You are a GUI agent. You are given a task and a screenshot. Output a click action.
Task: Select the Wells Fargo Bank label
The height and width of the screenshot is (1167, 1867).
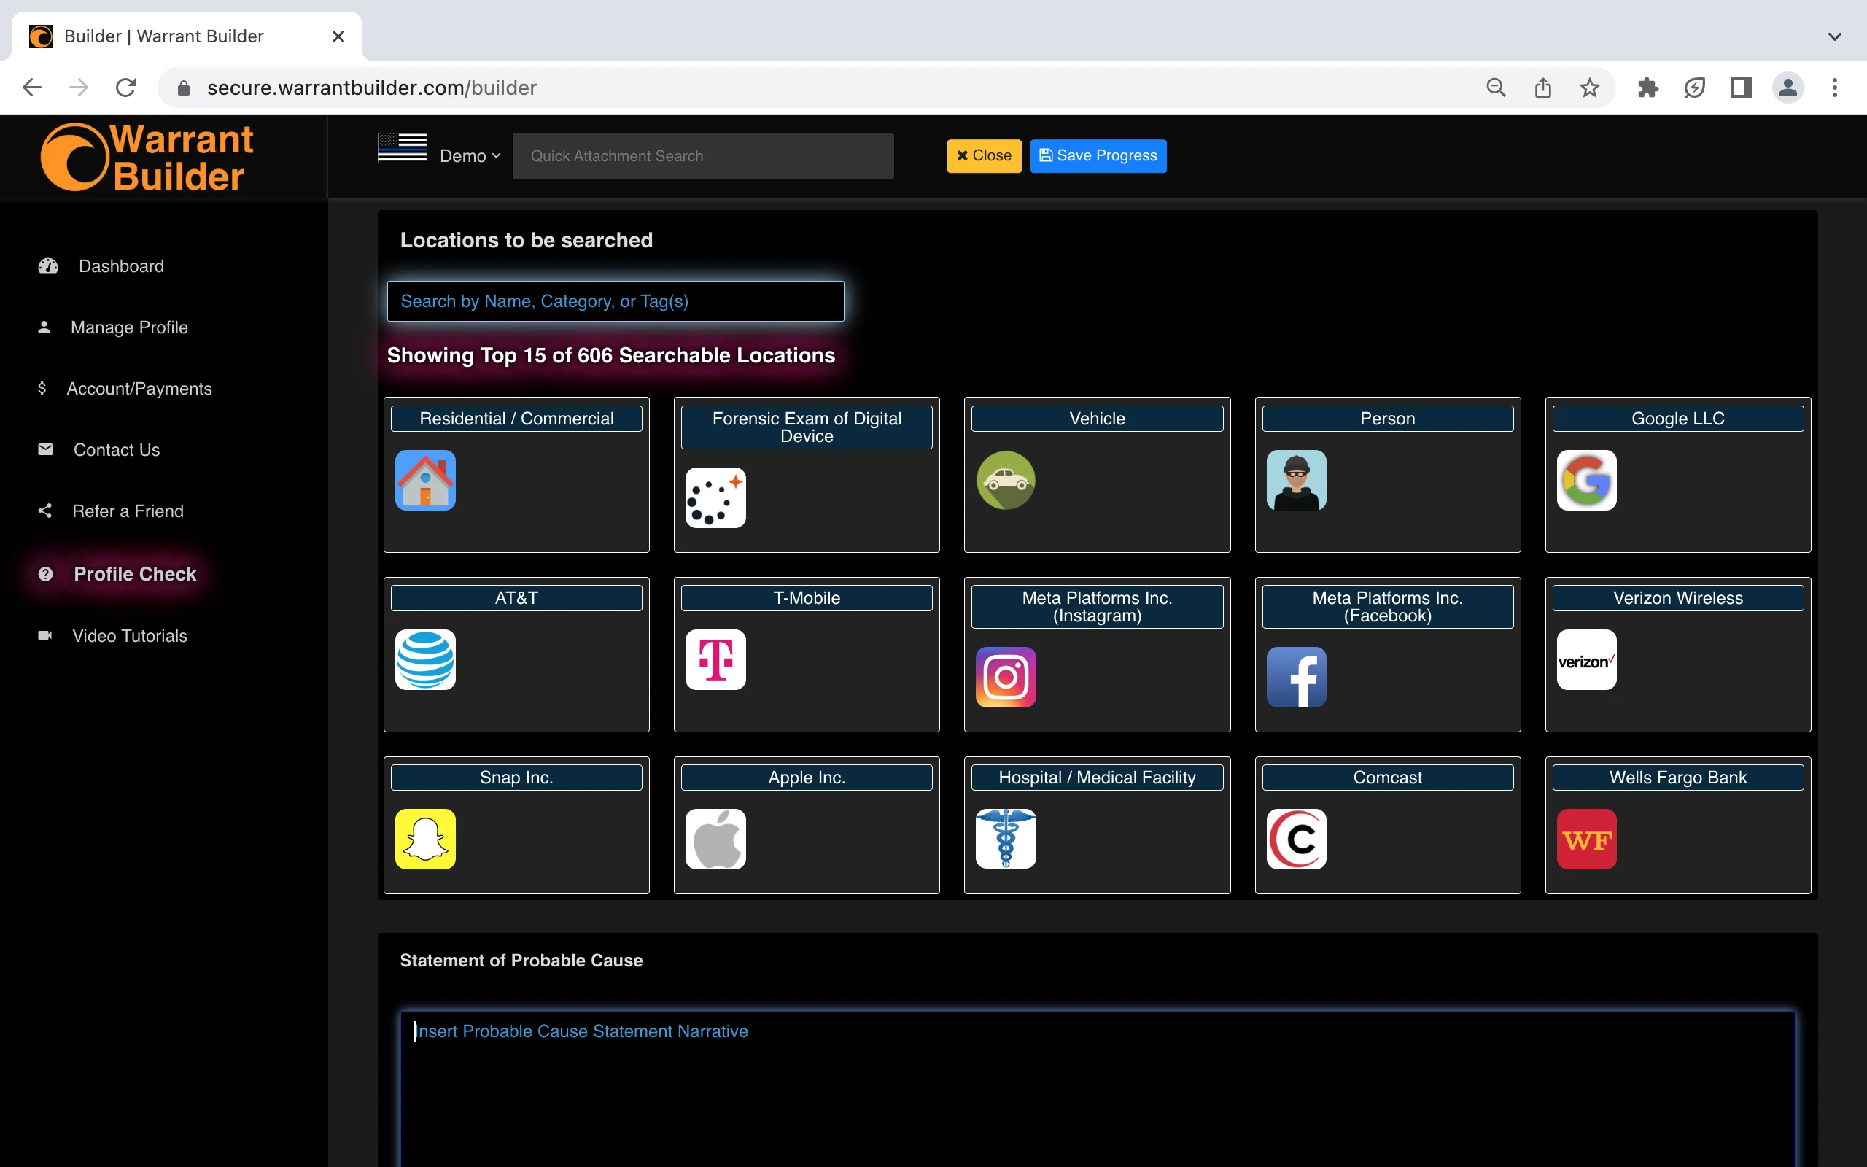pyautogui.click(x=1678, y=778)
